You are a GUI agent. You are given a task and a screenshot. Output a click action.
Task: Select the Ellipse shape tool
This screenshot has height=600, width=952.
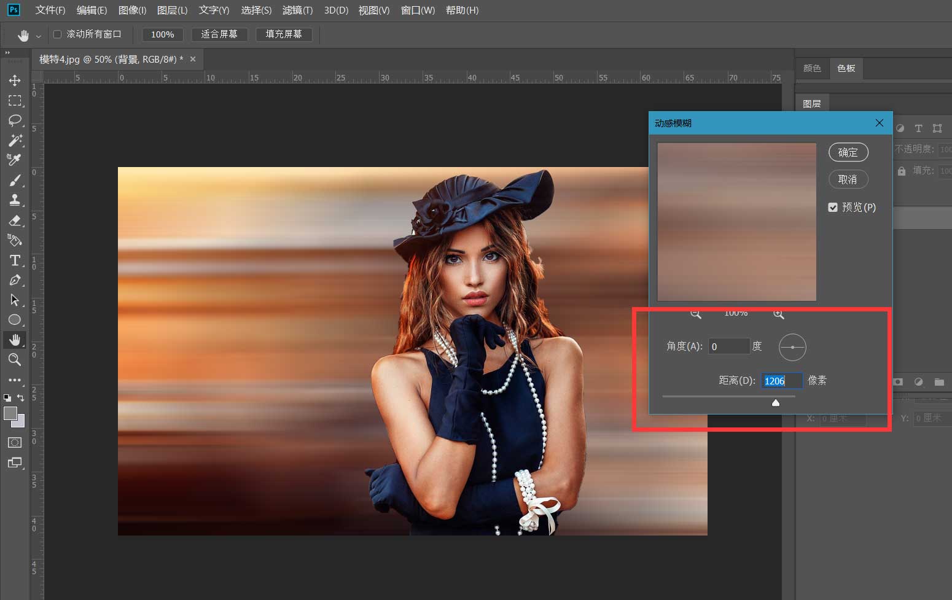(15, 319)
